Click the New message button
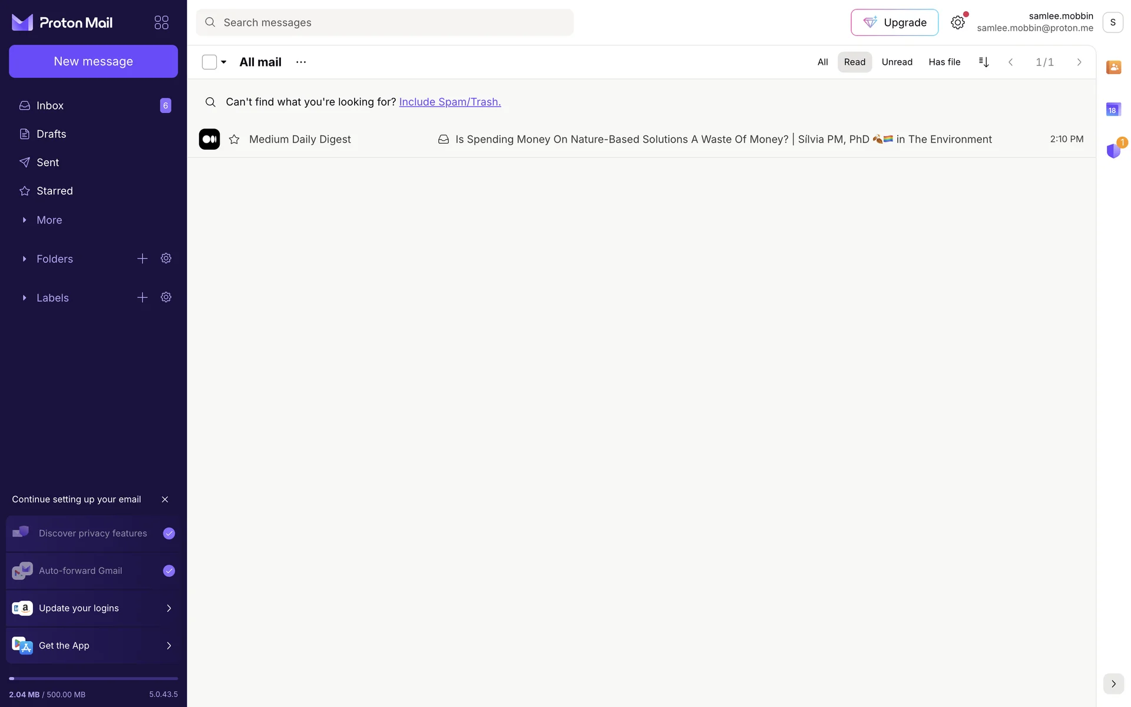The image size is (1131, 707). [93, 61]
